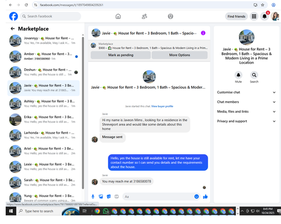Click the "You may reach me at" message
The image size is (281, 224).
126,181
